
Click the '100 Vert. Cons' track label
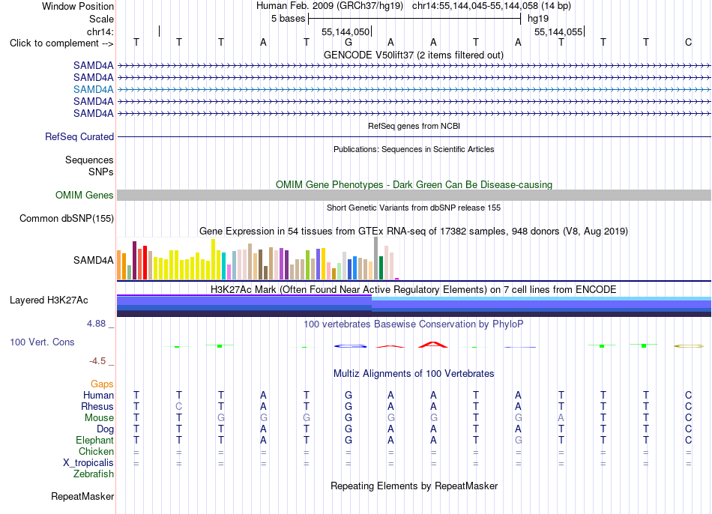(x=42, y=342)
